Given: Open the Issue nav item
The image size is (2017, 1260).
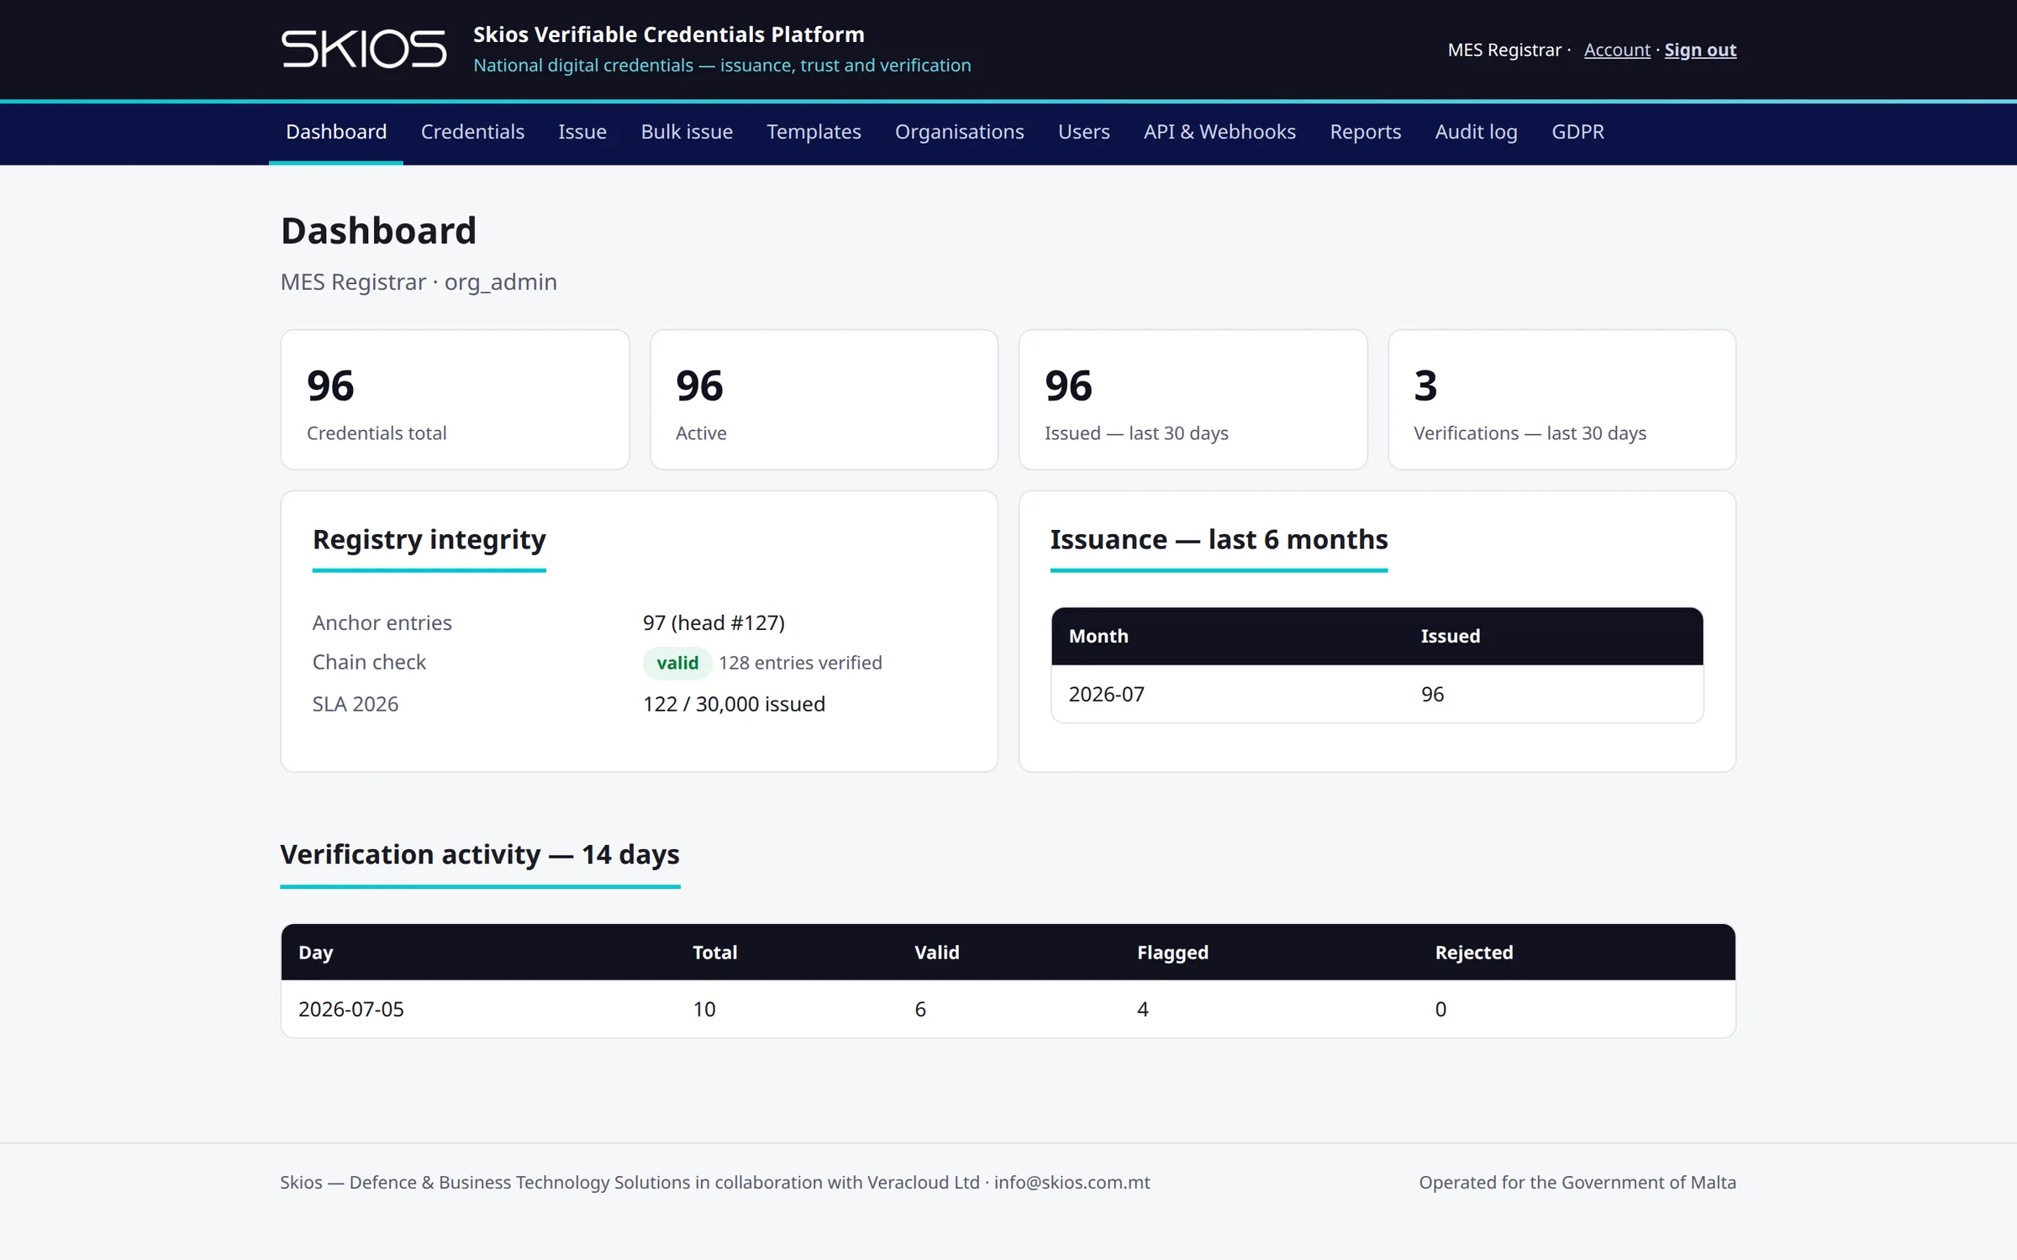Looking at the screenshot, I should click(582, 132).
